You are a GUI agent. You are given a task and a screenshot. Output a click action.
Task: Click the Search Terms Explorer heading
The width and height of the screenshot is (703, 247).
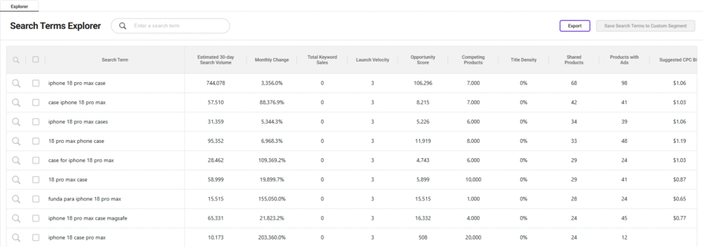click(56, 26)
